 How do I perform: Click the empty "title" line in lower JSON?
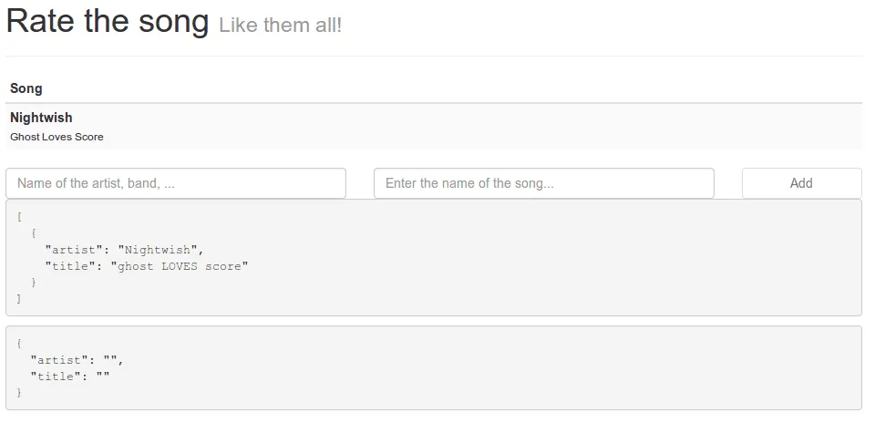pos(70,377)
